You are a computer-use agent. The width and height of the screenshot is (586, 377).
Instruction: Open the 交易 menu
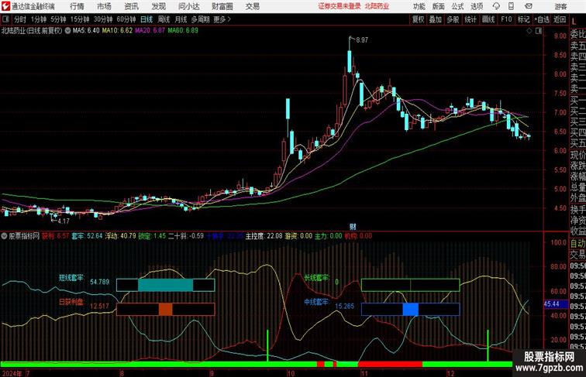click(253, 6)
